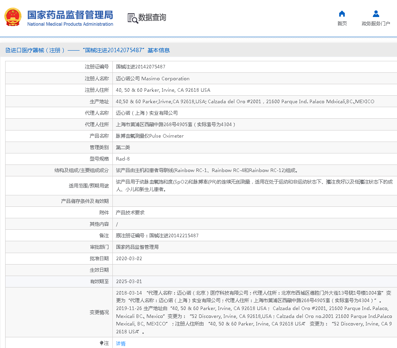This screenshot has width=397, height=348.
Task: Click the National Medical Products Administration subtitle
Action: [x=70, y=24]
